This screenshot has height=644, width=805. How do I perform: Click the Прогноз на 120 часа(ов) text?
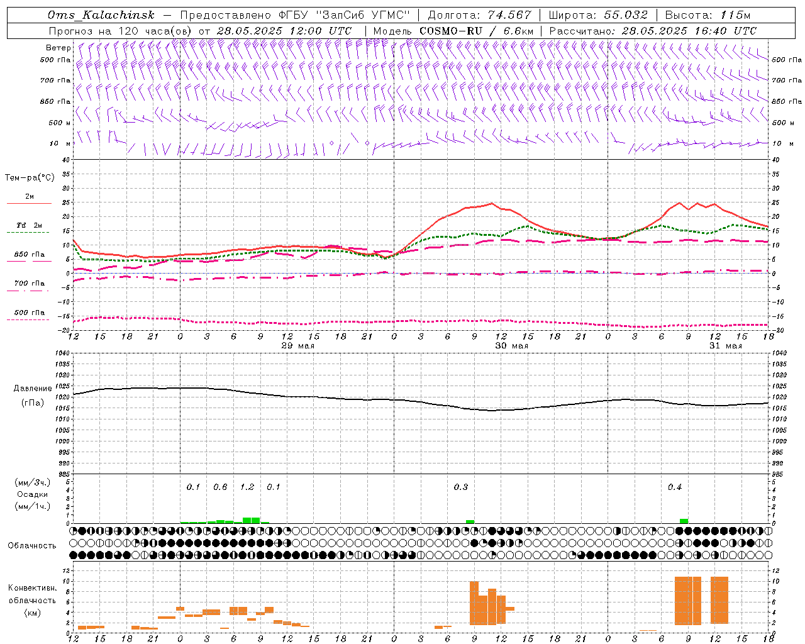(x=121, y=31)
